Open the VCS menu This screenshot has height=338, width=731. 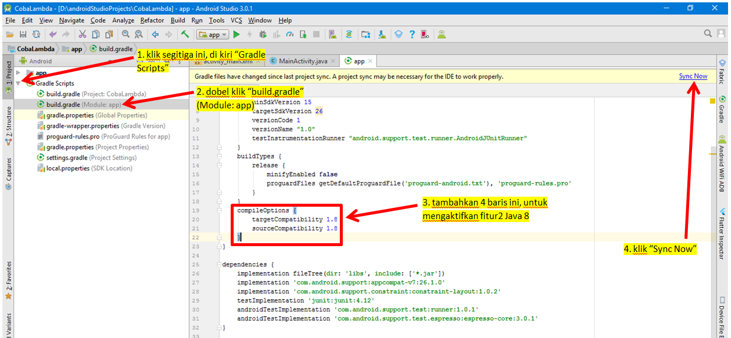pyautogui.click(x=236, y=20)
